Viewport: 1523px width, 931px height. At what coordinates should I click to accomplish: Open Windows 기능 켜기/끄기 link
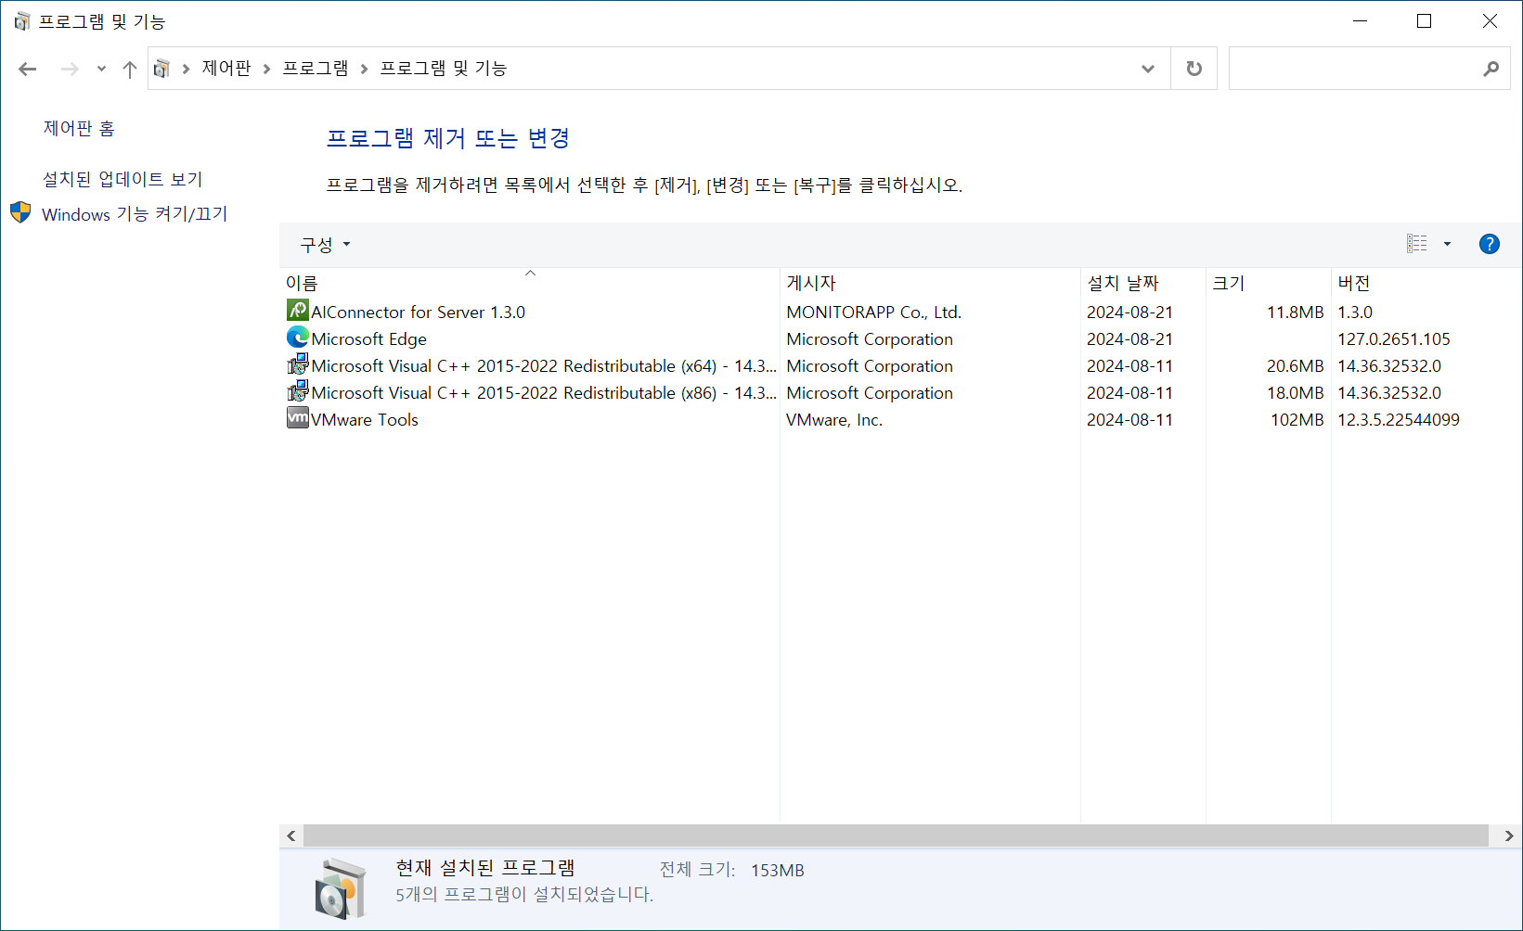tap(135, 214)
